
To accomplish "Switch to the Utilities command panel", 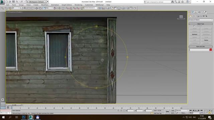I will click(206, 12).
